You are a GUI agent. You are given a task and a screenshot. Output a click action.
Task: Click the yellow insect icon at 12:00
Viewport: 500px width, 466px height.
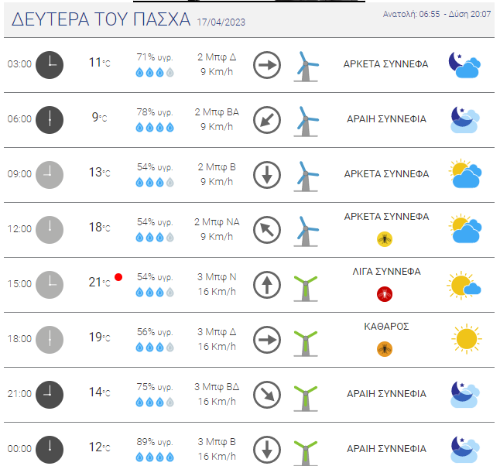tap(385, 239)
